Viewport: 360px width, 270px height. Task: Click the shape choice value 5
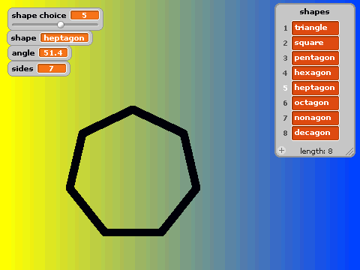pyautogui.click(x=85, y=15)
